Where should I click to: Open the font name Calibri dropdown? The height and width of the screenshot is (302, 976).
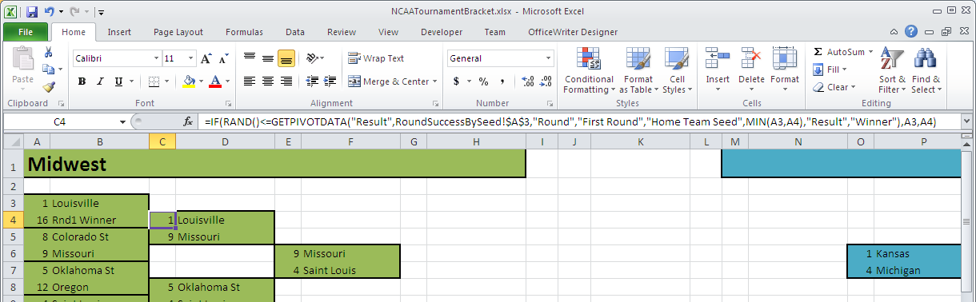(156, 58)
